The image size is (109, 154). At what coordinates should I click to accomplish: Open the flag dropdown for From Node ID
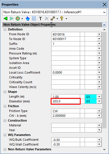99,34
